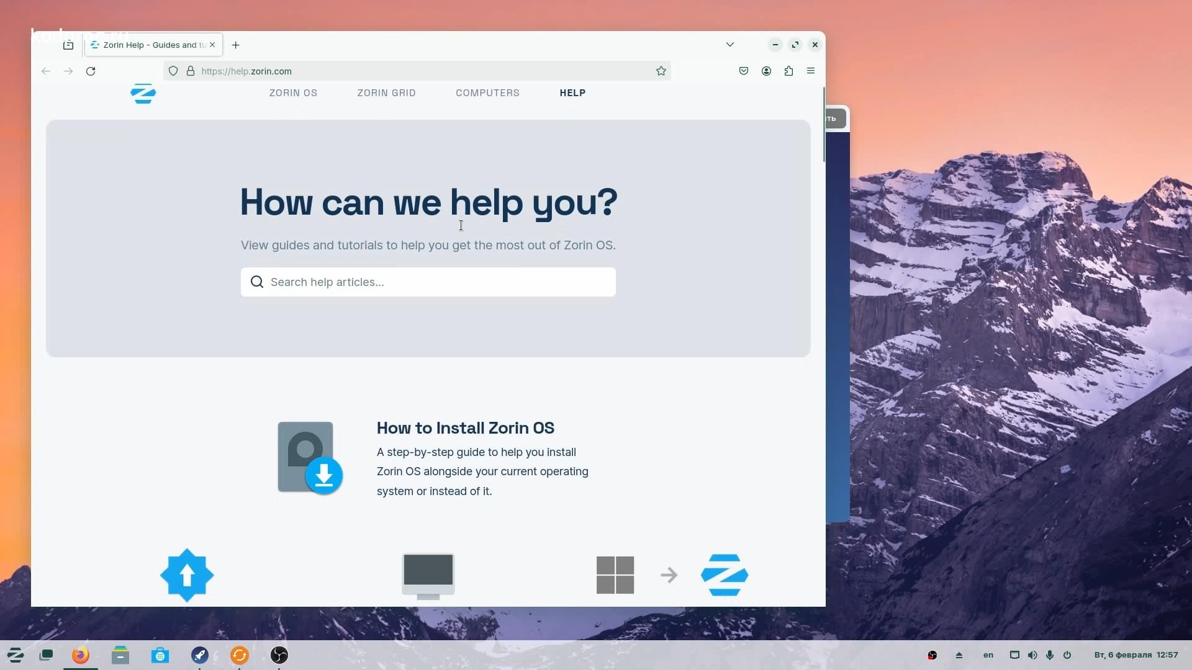Reload the current page
Image resolution: width=1192 pixels, height=670 pixels.
[91, 71]
